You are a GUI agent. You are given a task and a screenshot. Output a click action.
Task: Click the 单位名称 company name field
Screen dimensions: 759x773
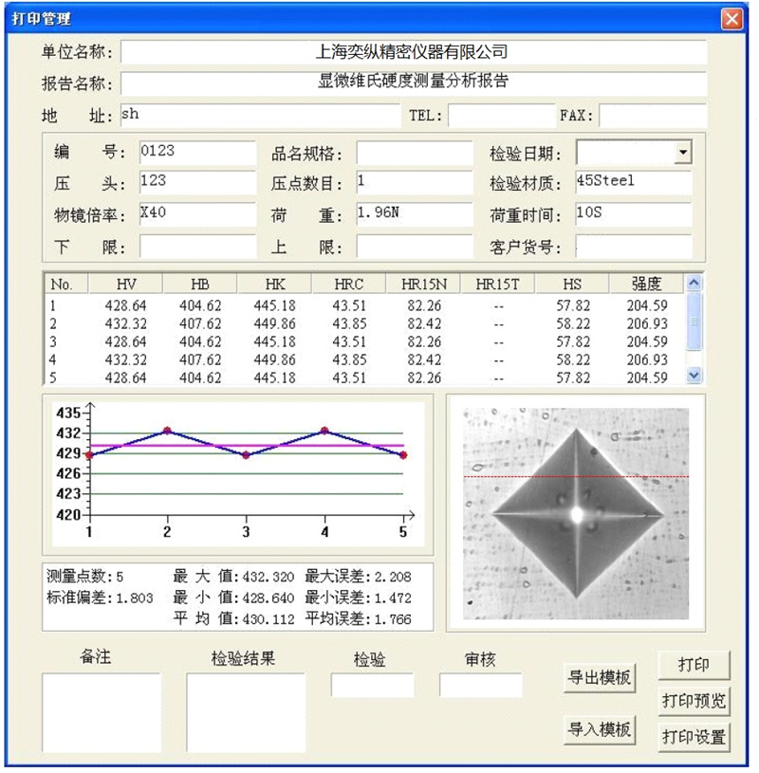[413, 52]
